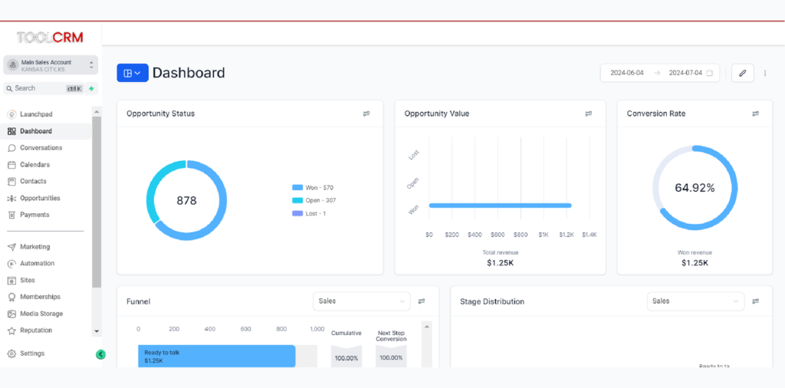
Task: Open Settings at sidebar bottom
Action: click(x=31, y=353)
